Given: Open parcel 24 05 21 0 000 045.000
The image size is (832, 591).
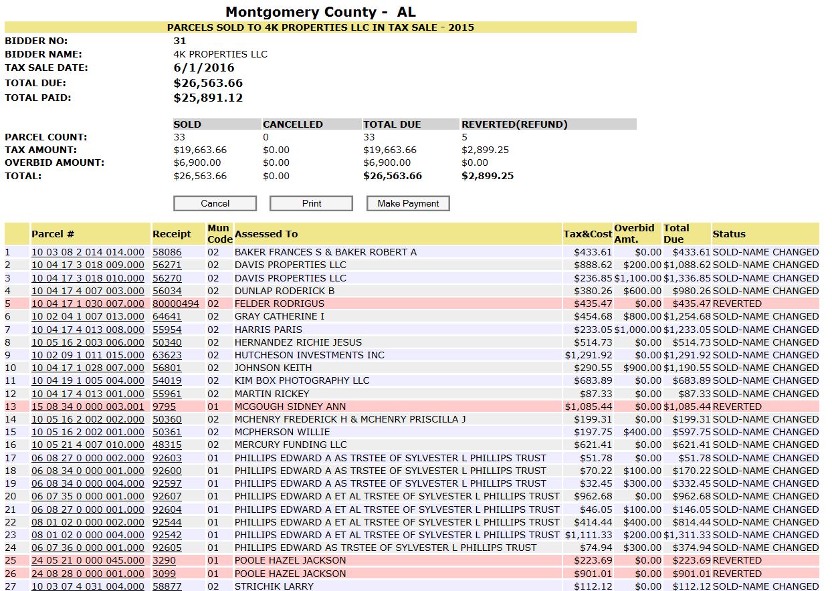Looking at the screenshot, I should [x=88, y=560].
